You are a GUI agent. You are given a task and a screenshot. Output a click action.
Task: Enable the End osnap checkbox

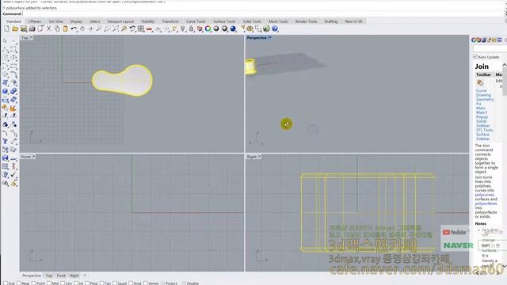click(x=6, y=283)
